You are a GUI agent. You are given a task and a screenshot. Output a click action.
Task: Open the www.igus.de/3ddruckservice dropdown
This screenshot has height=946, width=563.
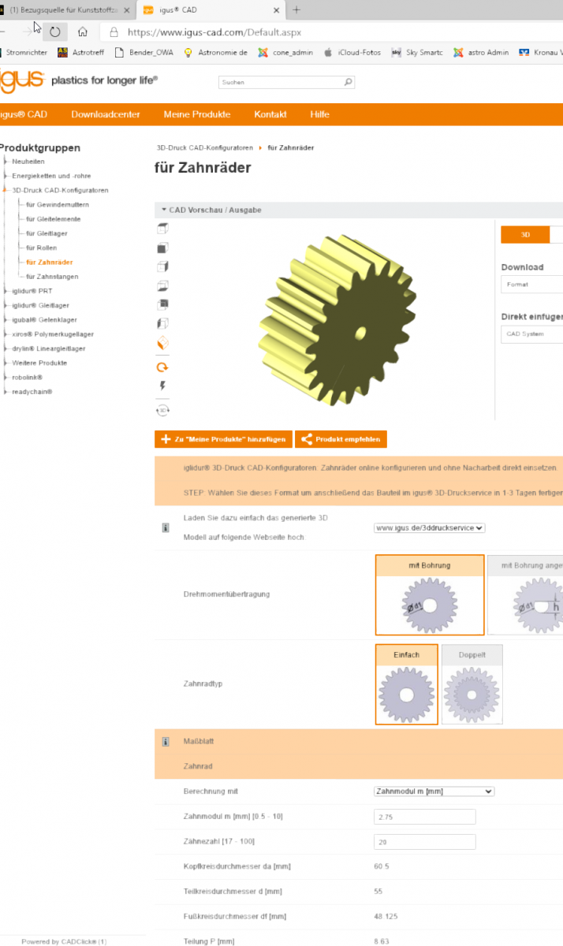[430, 527]
